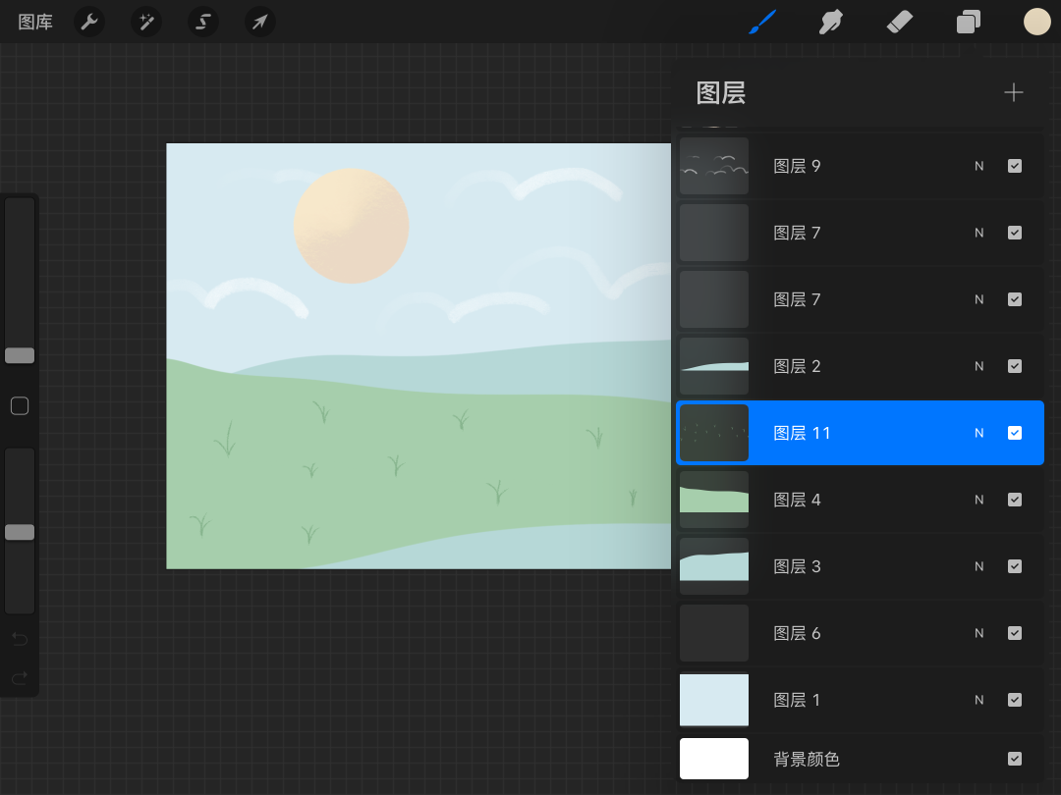Image resolution: width=1061 pixels, height=795 pixels.
Task: Activate the Selection tool
Action: tap(203, 22)
